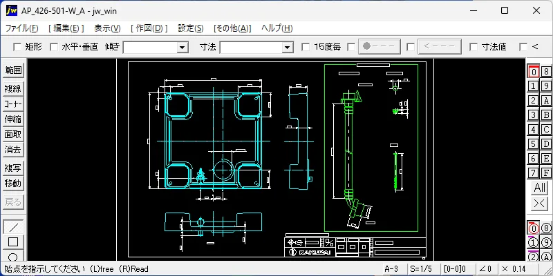This screenshot has height=276, width=553.
Task: Open the ヘルプ(H) menu
Action: (277, 28)
